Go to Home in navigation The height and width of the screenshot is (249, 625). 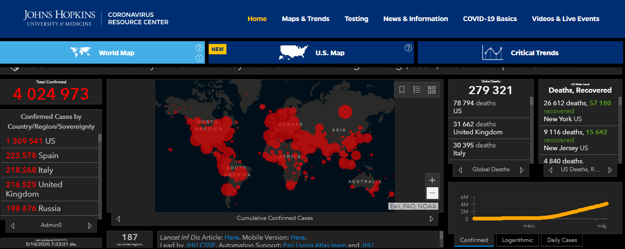click(x=257, y=19)
